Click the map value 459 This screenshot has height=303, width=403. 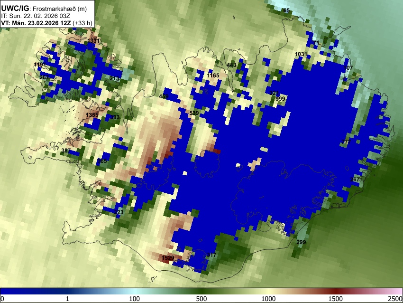164,96
